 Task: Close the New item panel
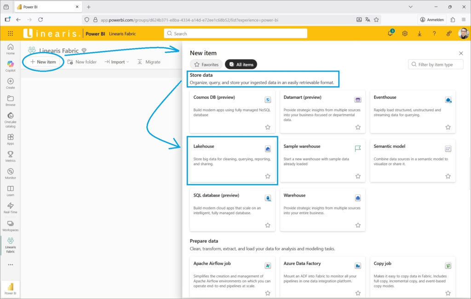coord(461,53)
